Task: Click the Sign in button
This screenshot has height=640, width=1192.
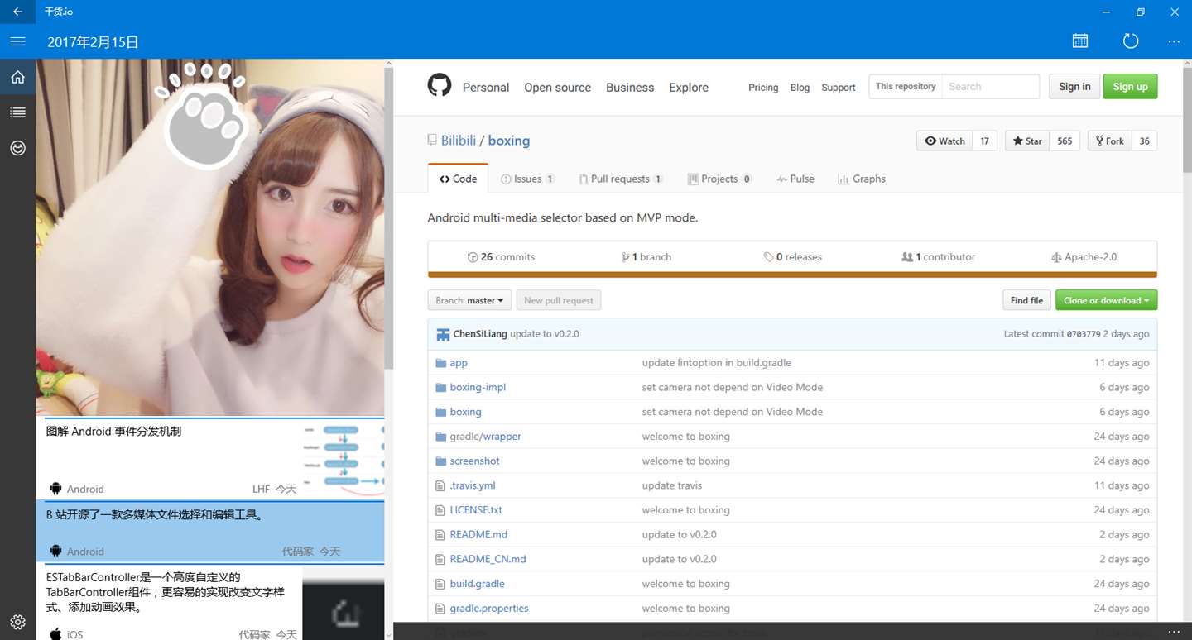Action: [x=1074, y=86]
